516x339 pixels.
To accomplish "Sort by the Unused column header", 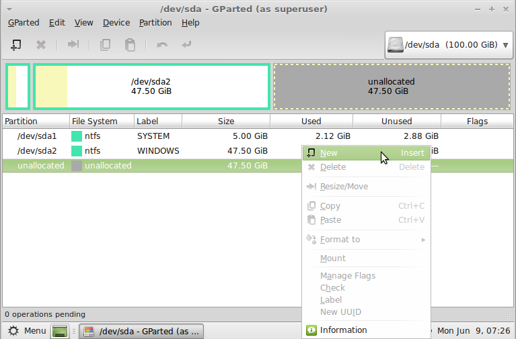I will (396, 122).
